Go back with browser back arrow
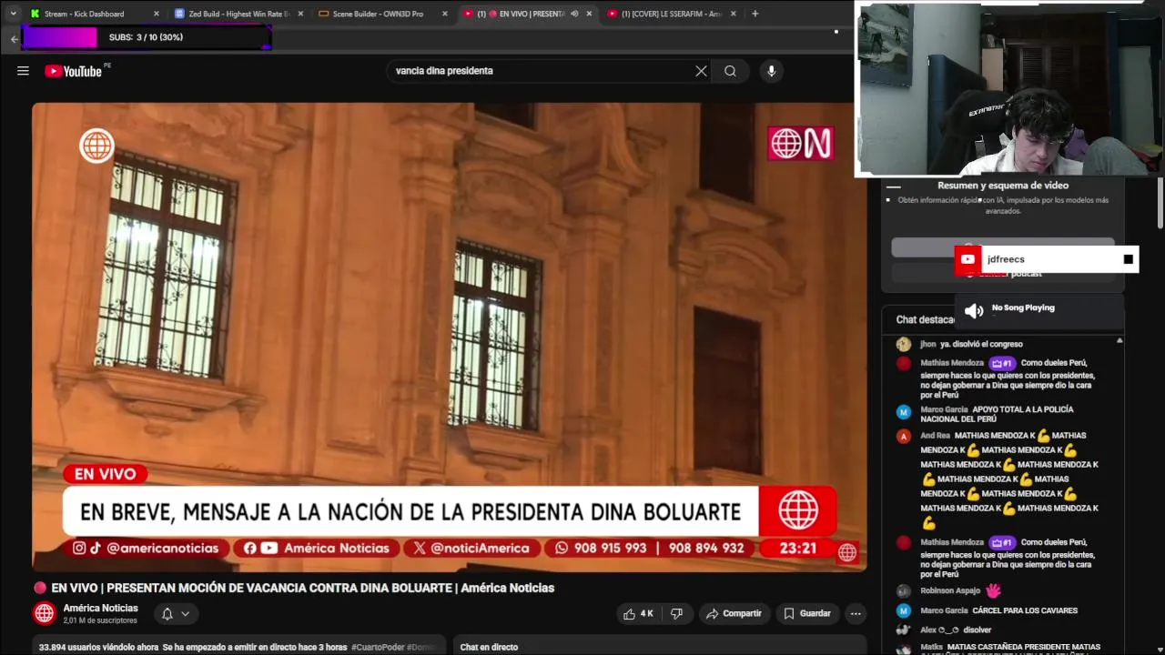The width and height of the screenshot is (1165, 655). tap(14, 39)
